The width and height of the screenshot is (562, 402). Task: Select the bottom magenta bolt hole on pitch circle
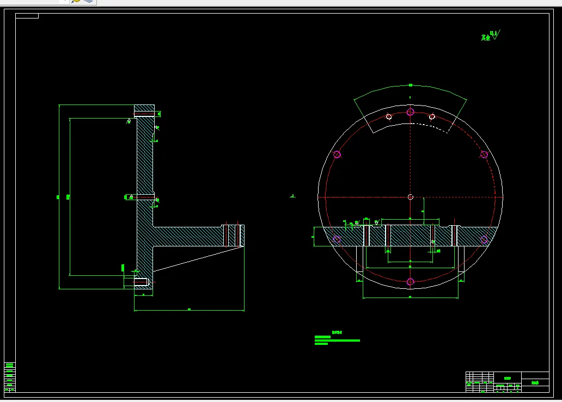click(411, 282)
